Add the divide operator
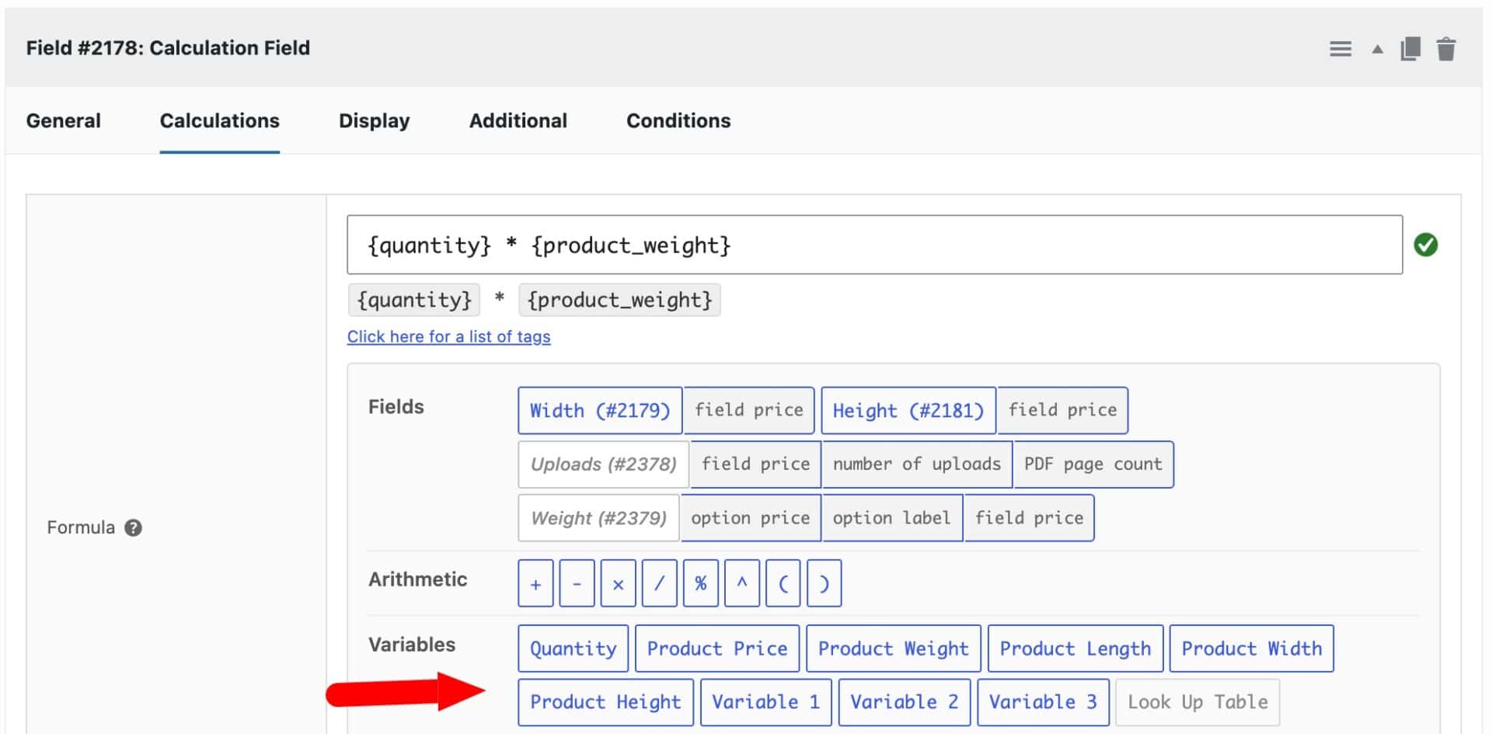1492x734 pixels. coord(659,583)
